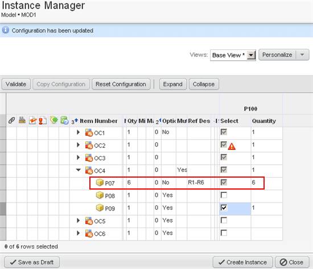Screen dimensions: 313x269
Task: Click the green database column header icon
Action: tap(64, 120)
